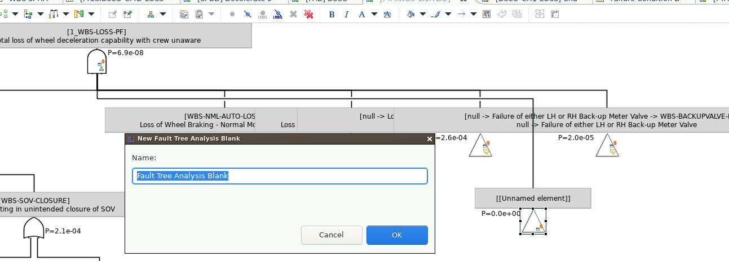
Task: Click the P=2.0e-05 probability label
Action: (x=576, y=138)
